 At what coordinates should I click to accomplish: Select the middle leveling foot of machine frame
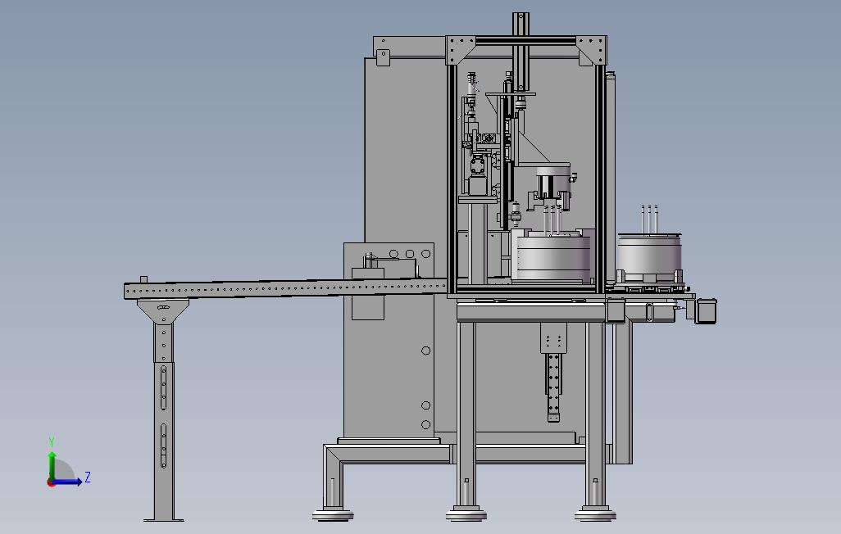[466, 514]
